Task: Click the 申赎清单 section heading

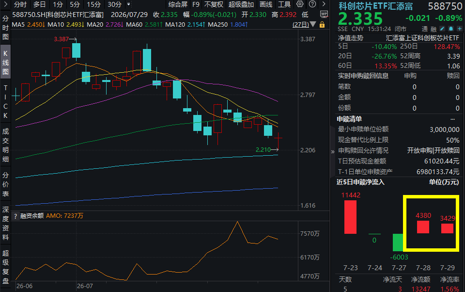Action: click(x=349, y=119)
